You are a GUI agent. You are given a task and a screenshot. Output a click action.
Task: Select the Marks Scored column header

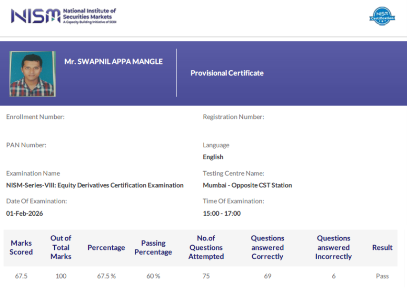click(21, 247)
